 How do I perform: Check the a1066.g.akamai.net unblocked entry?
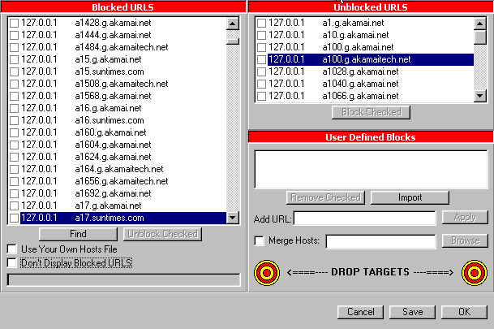[x=261, y=96]
